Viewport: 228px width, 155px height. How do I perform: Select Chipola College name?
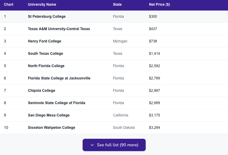click(41, 91)
